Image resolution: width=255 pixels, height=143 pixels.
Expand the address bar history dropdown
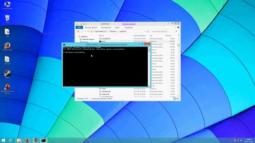pos(145,31)
